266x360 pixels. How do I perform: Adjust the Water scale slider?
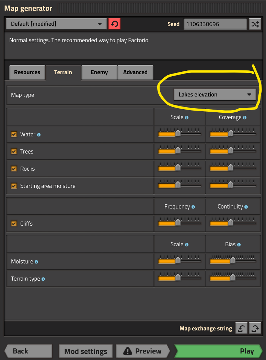180,133
